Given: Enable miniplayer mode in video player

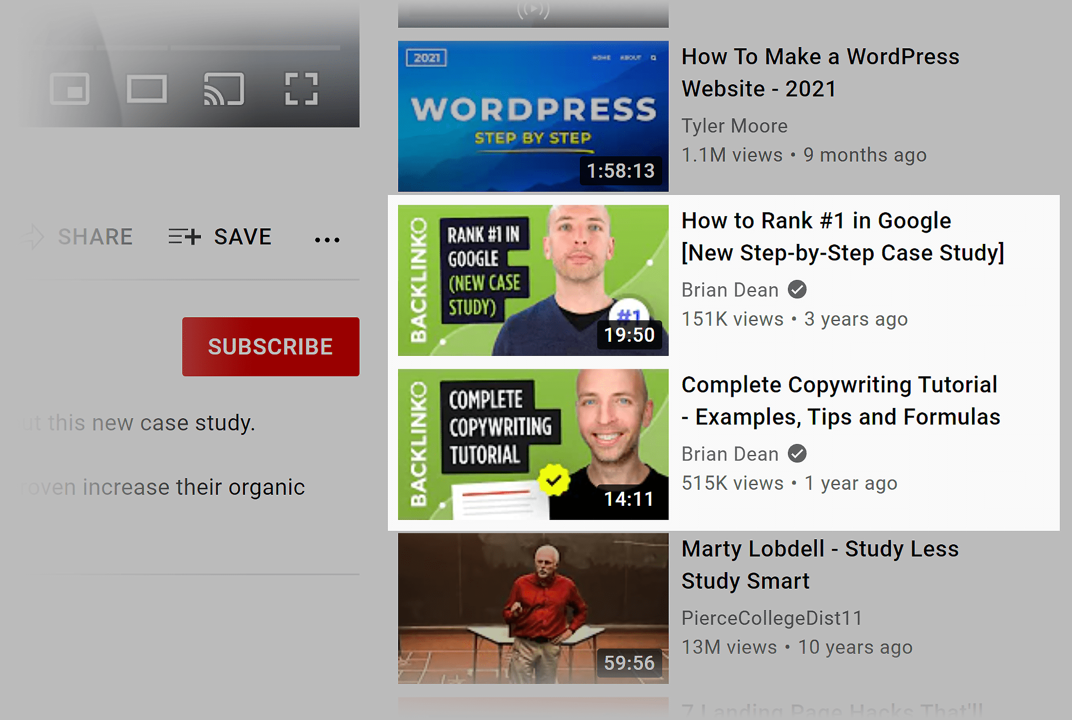Looking at the screenshot, I should pos(70,89).
